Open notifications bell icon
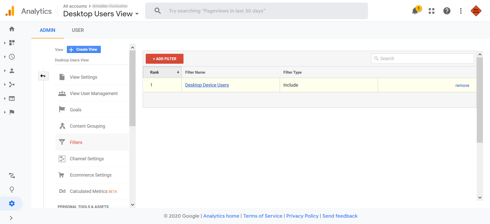 [415, 11]
